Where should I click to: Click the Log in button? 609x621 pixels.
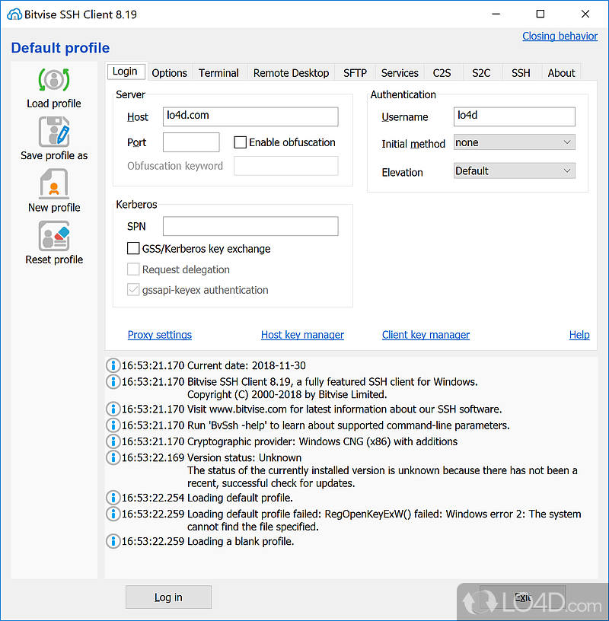pos(168,597)
